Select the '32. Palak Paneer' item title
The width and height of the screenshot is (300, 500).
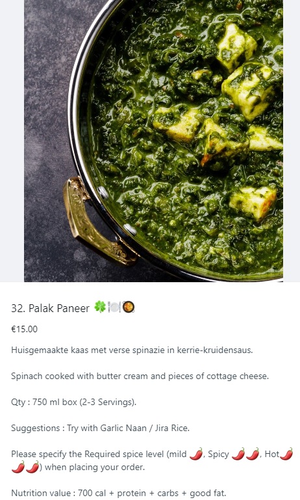coord(50,308)
